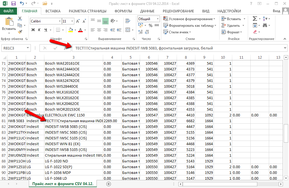The image size is (289, 188).
Task: Cut selection with the scissors icon
Action: click(x=20, y=19)
